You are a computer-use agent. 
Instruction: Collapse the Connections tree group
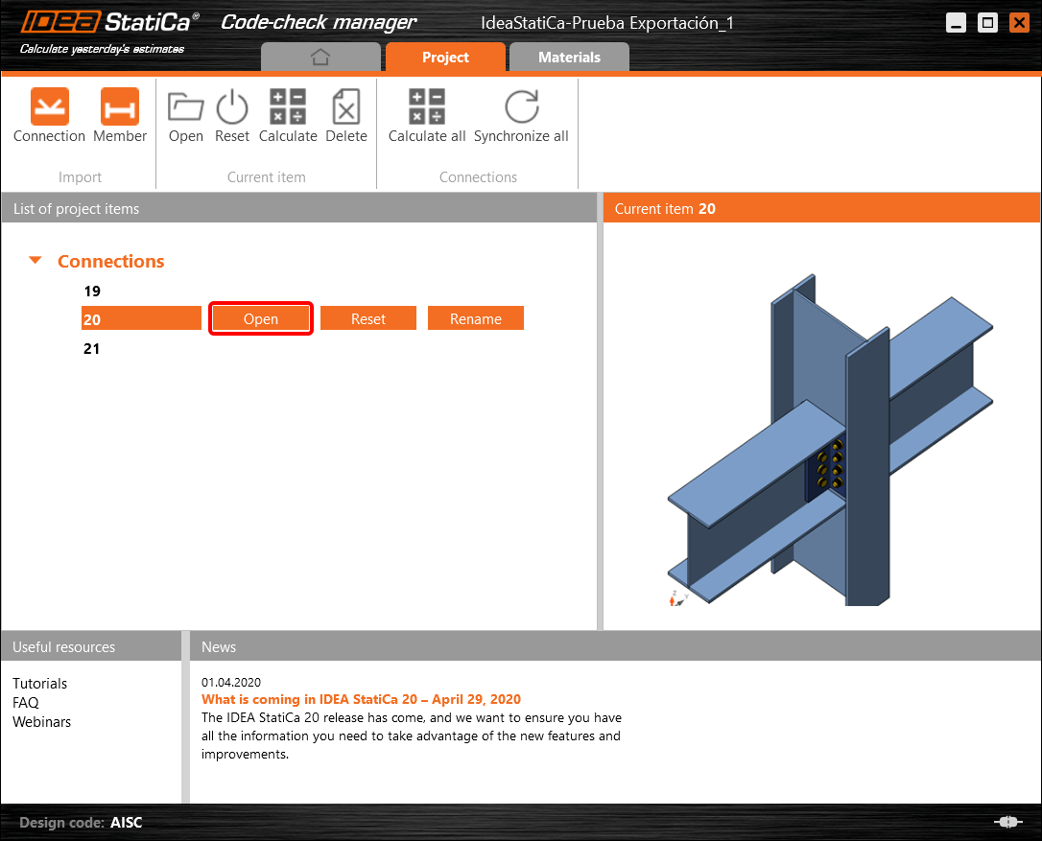[x=36, y=261]
